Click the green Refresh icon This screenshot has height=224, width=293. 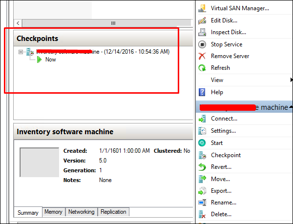pos(202,68)
